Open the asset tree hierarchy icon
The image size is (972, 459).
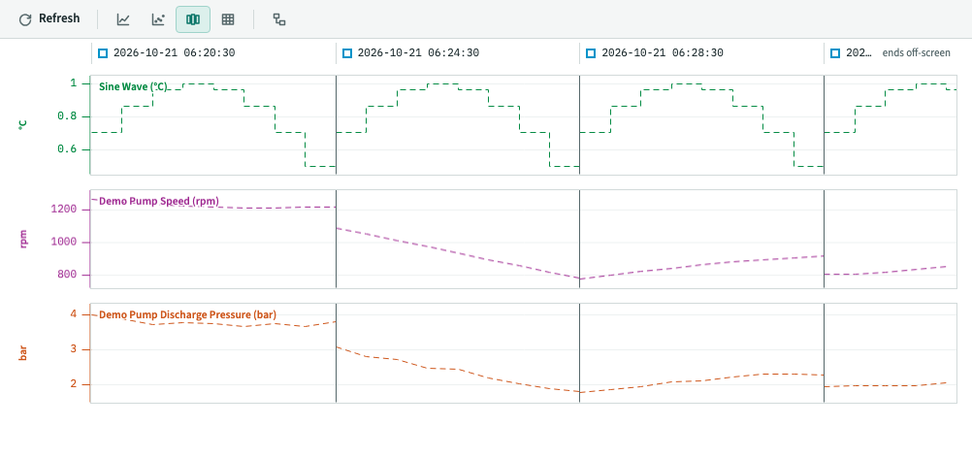click(x=279, y=19)
